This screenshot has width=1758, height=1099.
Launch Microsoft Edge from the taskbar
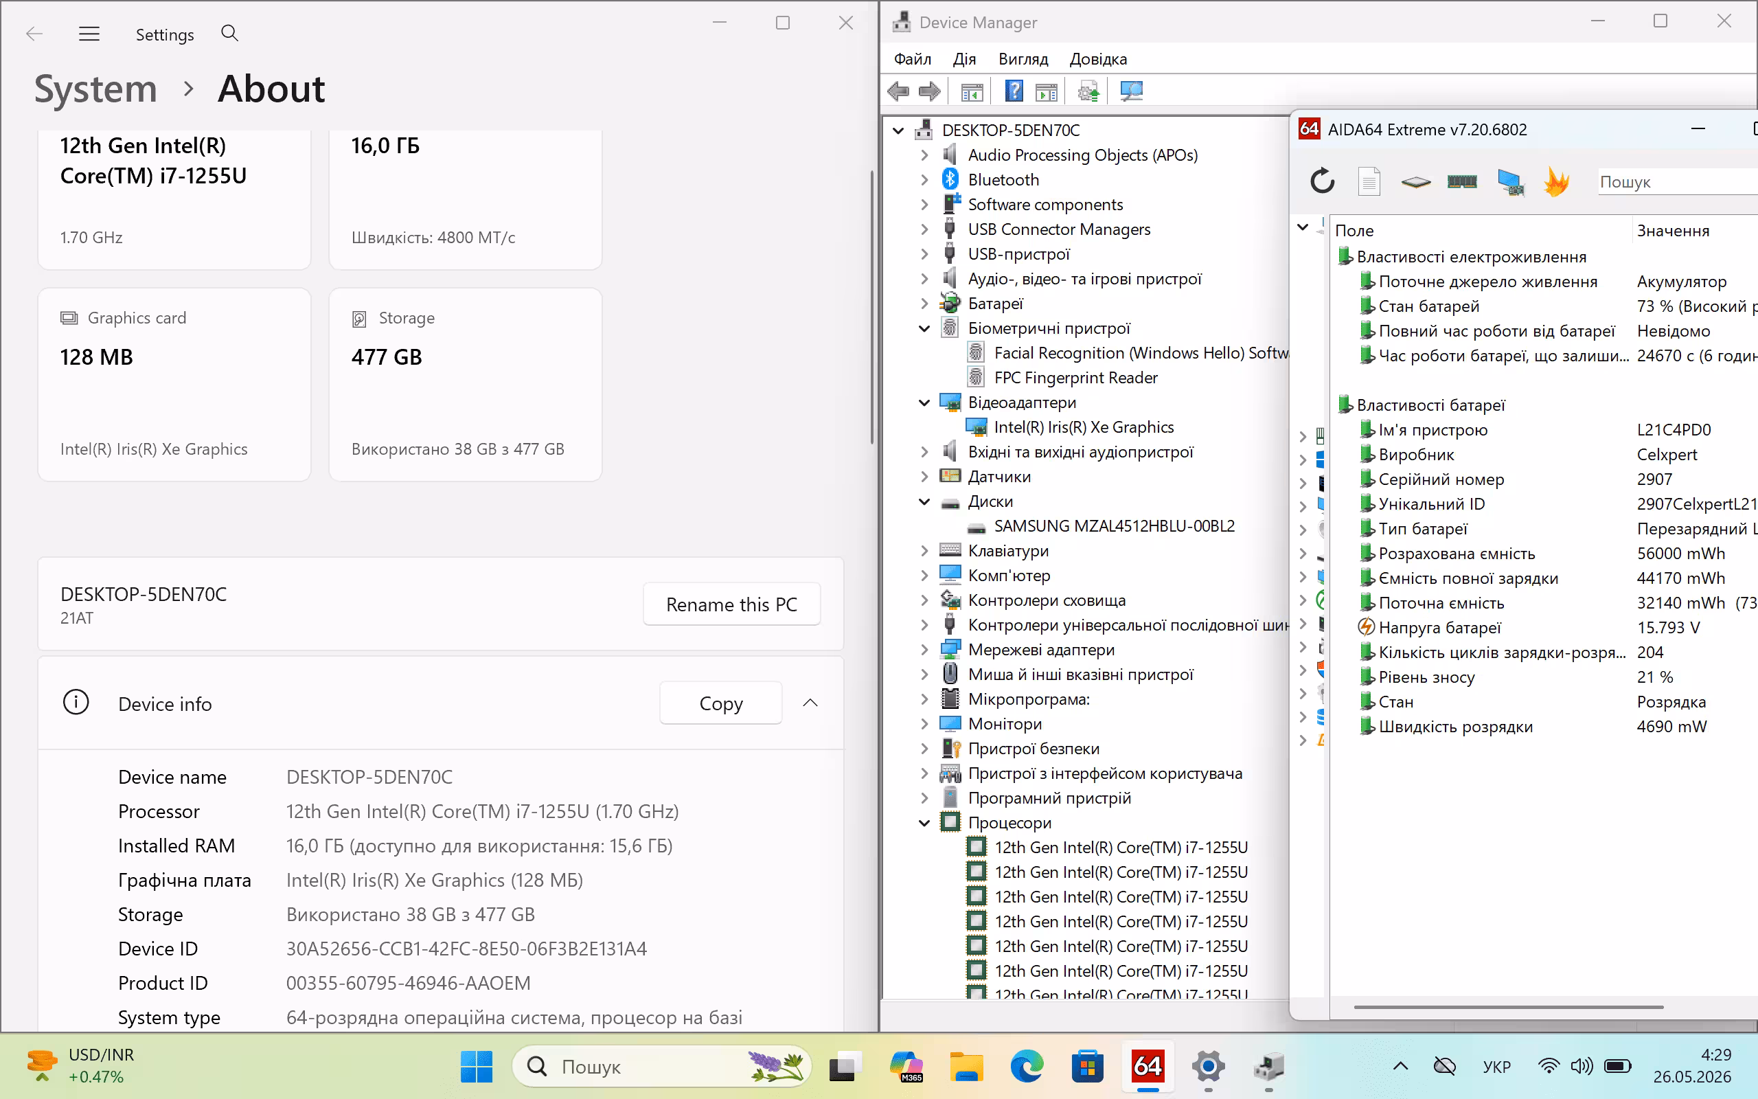(x=1027, y=1066)
